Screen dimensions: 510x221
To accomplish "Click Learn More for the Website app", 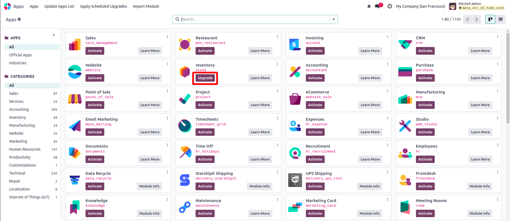I will tap(150, 78).
